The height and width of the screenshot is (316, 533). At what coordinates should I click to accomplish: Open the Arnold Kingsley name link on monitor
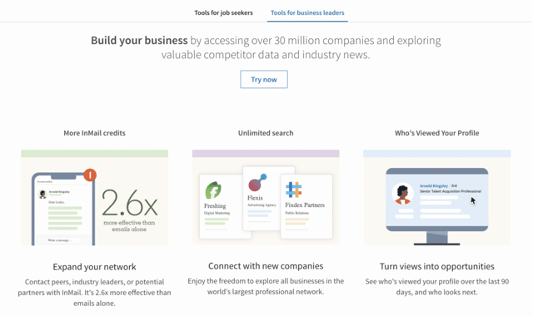(434, 185)
